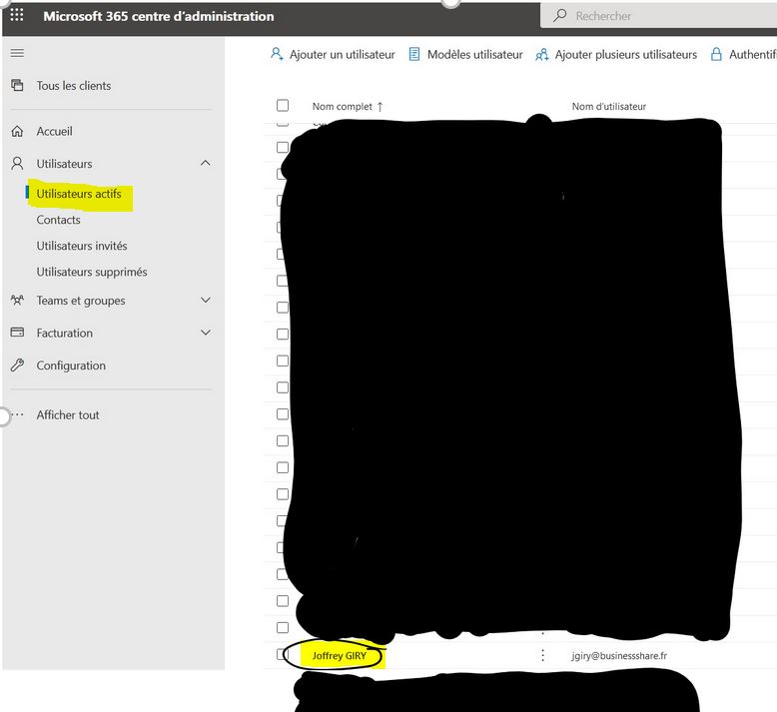
Task: Show all navigation with Afficher tout
Action: (x=68, y=415)
